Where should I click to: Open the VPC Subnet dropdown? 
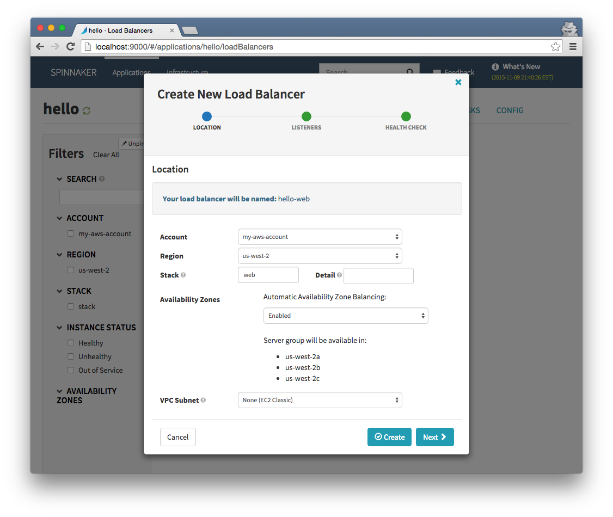tap(320, 400)
